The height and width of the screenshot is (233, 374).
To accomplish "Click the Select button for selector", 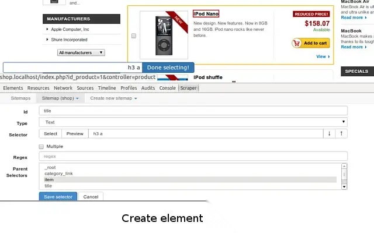I will 51,133.
